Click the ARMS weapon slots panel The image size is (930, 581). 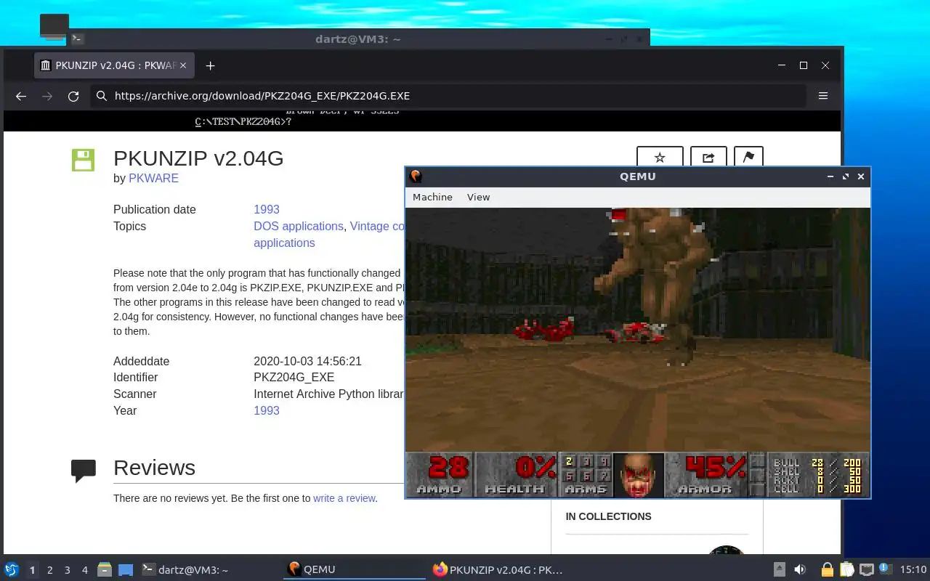[x=586, y=475]
